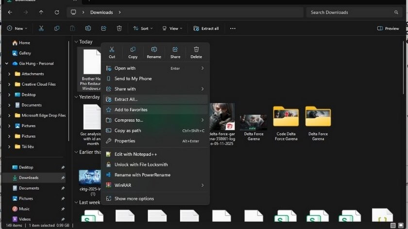Click the Extract all toolbar button
The width and height of the screenshot is (408, 229).
(x=206, y=29)
